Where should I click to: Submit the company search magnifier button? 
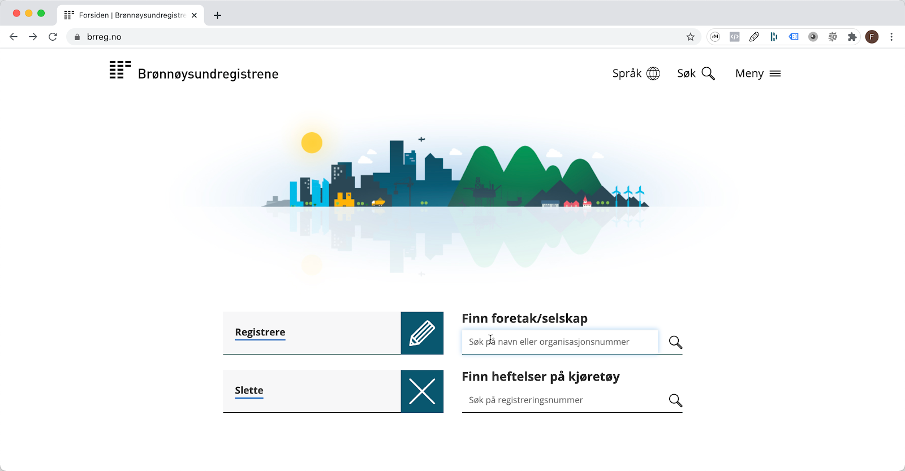(675, 342)
